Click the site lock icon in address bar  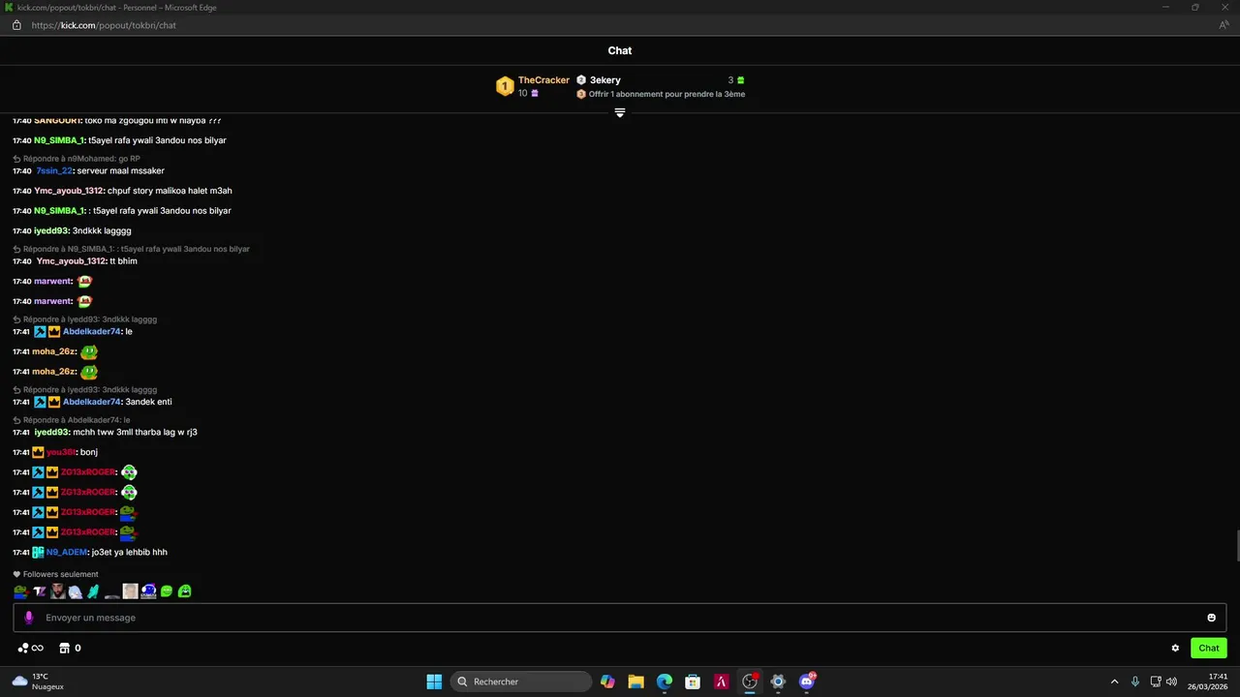16,25
